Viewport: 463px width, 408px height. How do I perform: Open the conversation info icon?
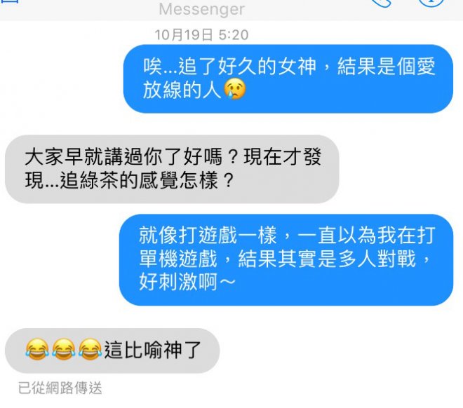(x=431, y=3)
